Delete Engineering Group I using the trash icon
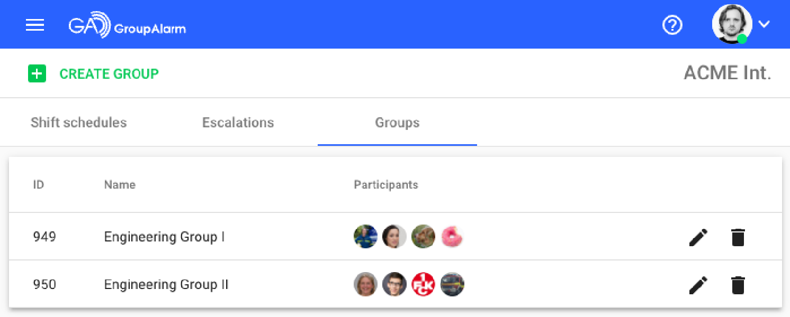790x317 pixels. click(738, 237)
